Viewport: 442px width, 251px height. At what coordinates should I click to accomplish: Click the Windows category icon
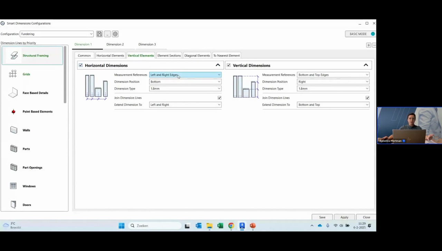click(13, 186)
